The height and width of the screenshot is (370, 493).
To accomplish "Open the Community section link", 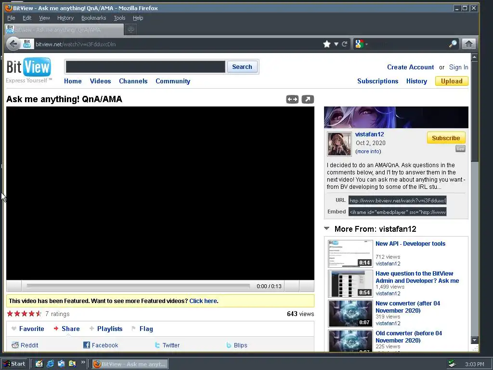I will (173, 81).
